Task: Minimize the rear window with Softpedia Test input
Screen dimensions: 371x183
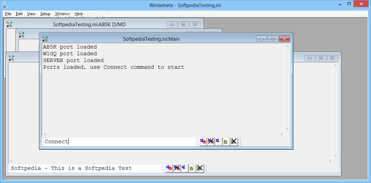Action: (310, 58)
